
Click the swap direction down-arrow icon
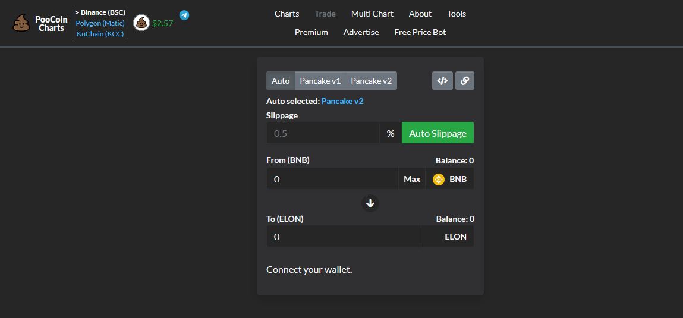(370, 203)
